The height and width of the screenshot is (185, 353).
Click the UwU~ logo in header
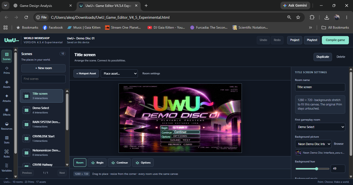(x=12, y=40)
